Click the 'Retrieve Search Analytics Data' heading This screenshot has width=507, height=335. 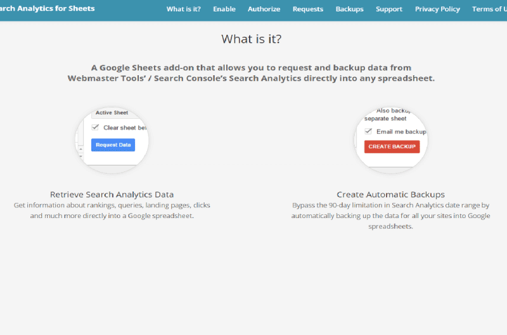pos(112,195)
